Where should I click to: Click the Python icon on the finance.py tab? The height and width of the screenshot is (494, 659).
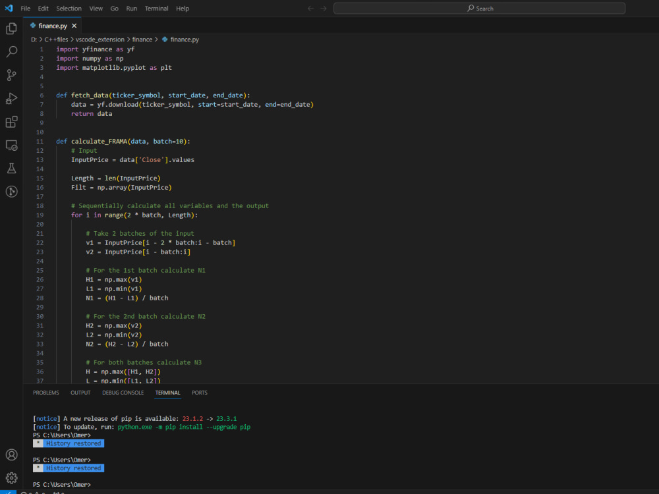tap(32, 25)
